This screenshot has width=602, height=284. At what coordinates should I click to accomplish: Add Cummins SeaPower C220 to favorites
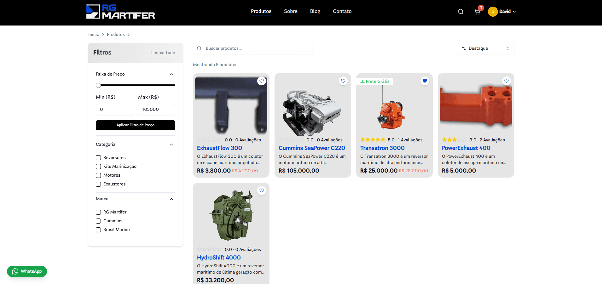pos(343,81)
